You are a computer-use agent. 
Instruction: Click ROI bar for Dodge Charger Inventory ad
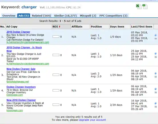[x=56, y=90]
